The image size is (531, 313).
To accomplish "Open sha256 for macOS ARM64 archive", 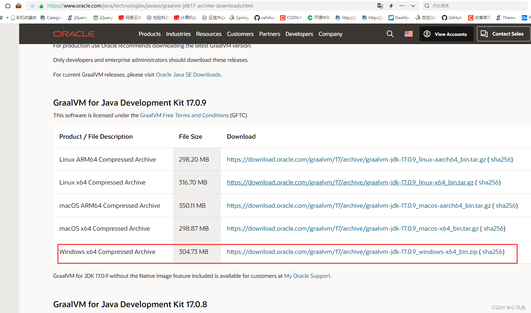I will click(x=506, y=206).
